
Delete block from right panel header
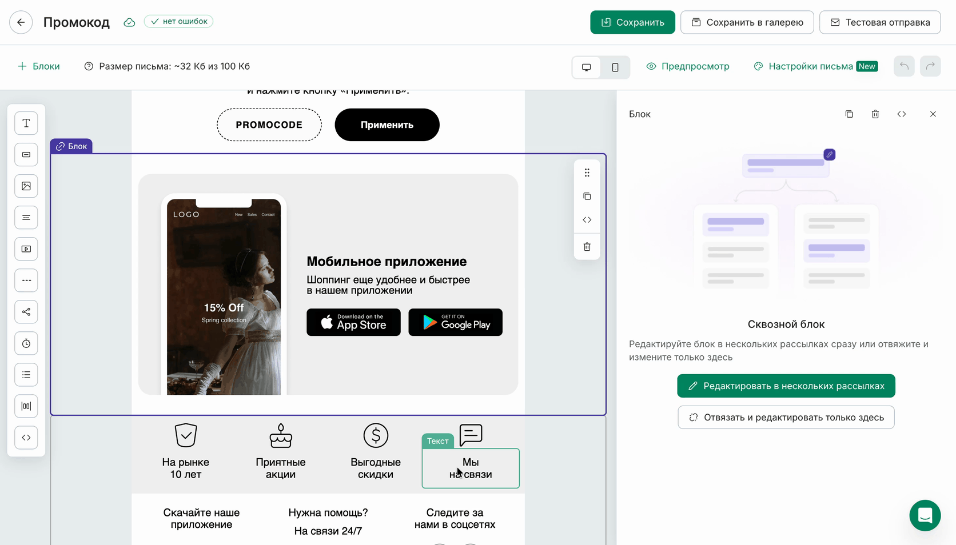pyautogui.click(x=875, y=114)
